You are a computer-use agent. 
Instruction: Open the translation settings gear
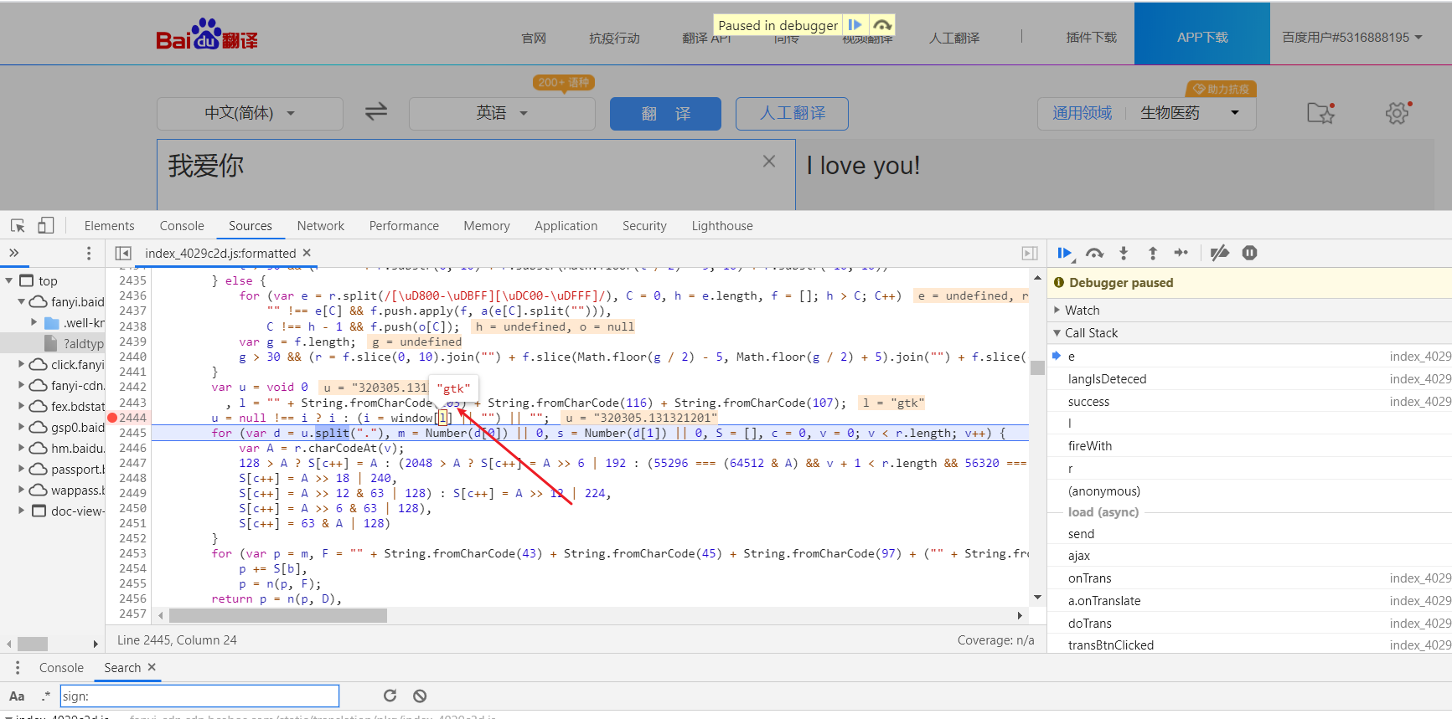point(1398,113)
